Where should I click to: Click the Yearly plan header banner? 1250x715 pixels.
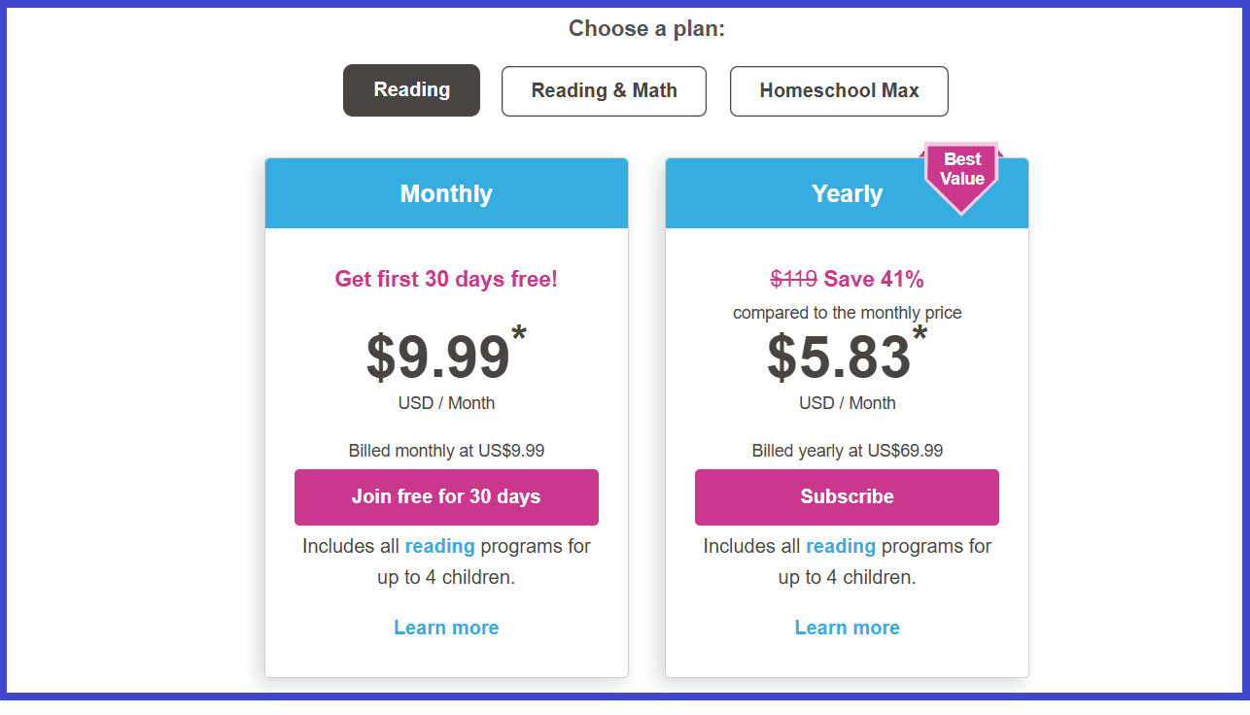click(847, 193)
